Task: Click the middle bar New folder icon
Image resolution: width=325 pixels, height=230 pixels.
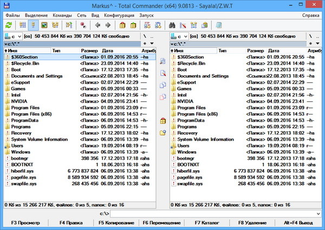Action: pos(163,132)
